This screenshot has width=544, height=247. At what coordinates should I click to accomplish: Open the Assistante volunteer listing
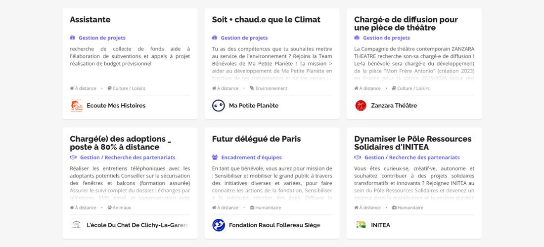(x=90, y=20)
